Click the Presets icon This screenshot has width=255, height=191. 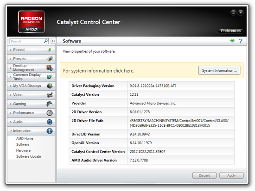pyautogui.click(x=50, y=59)
